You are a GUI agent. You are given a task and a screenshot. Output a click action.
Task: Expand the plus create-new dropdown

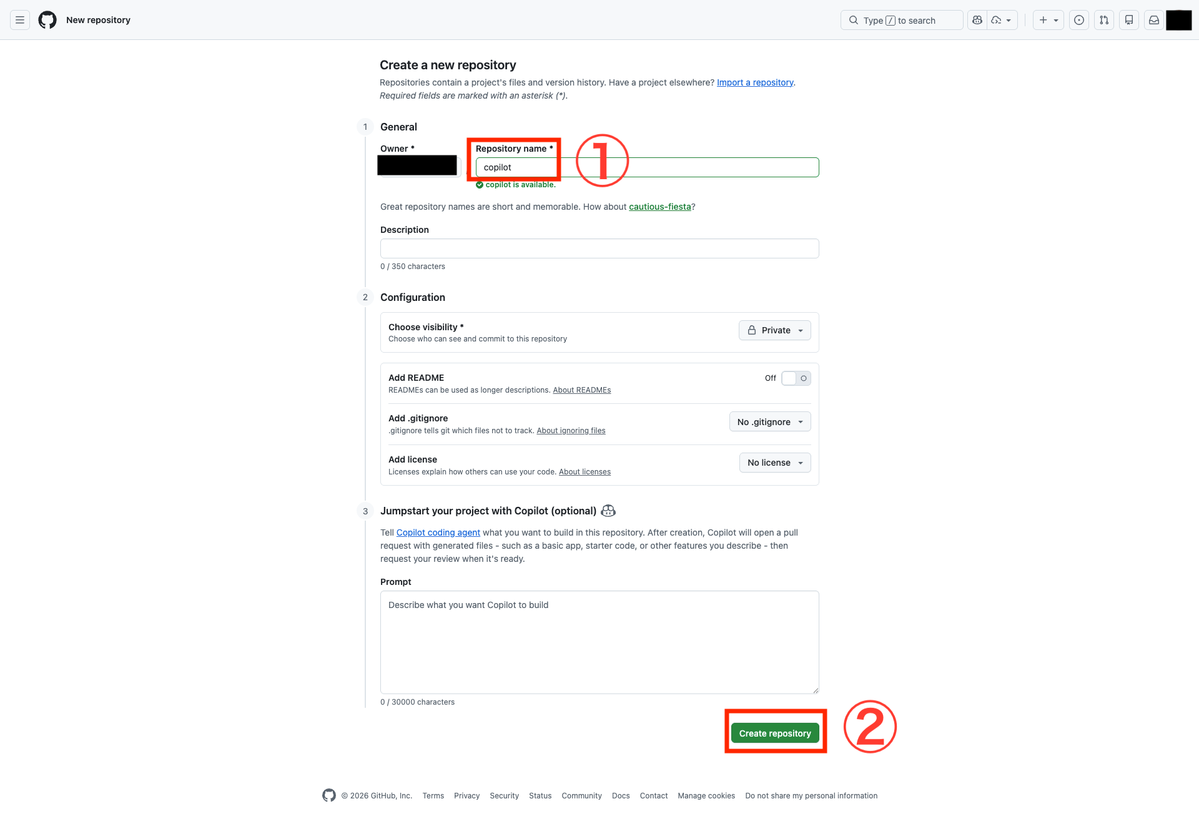(x=1048, y=20)
